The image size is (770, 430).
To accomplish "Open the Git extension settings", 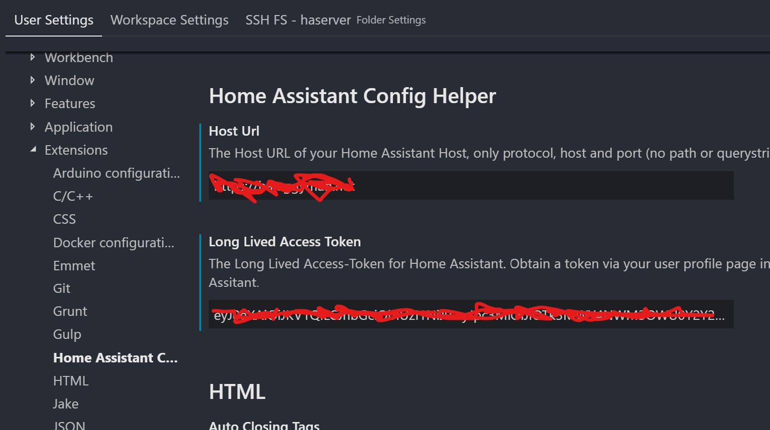I will tap(62, 288).
